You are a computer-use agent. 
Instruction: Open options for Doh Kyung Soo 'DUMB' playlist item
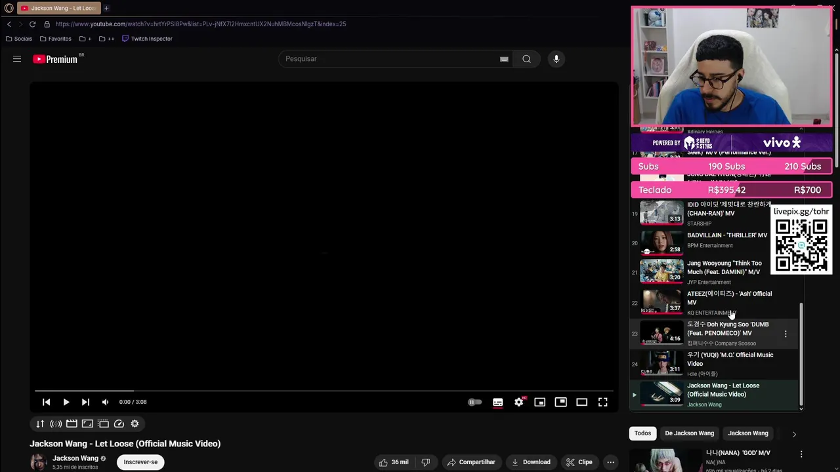coord(786,334)
